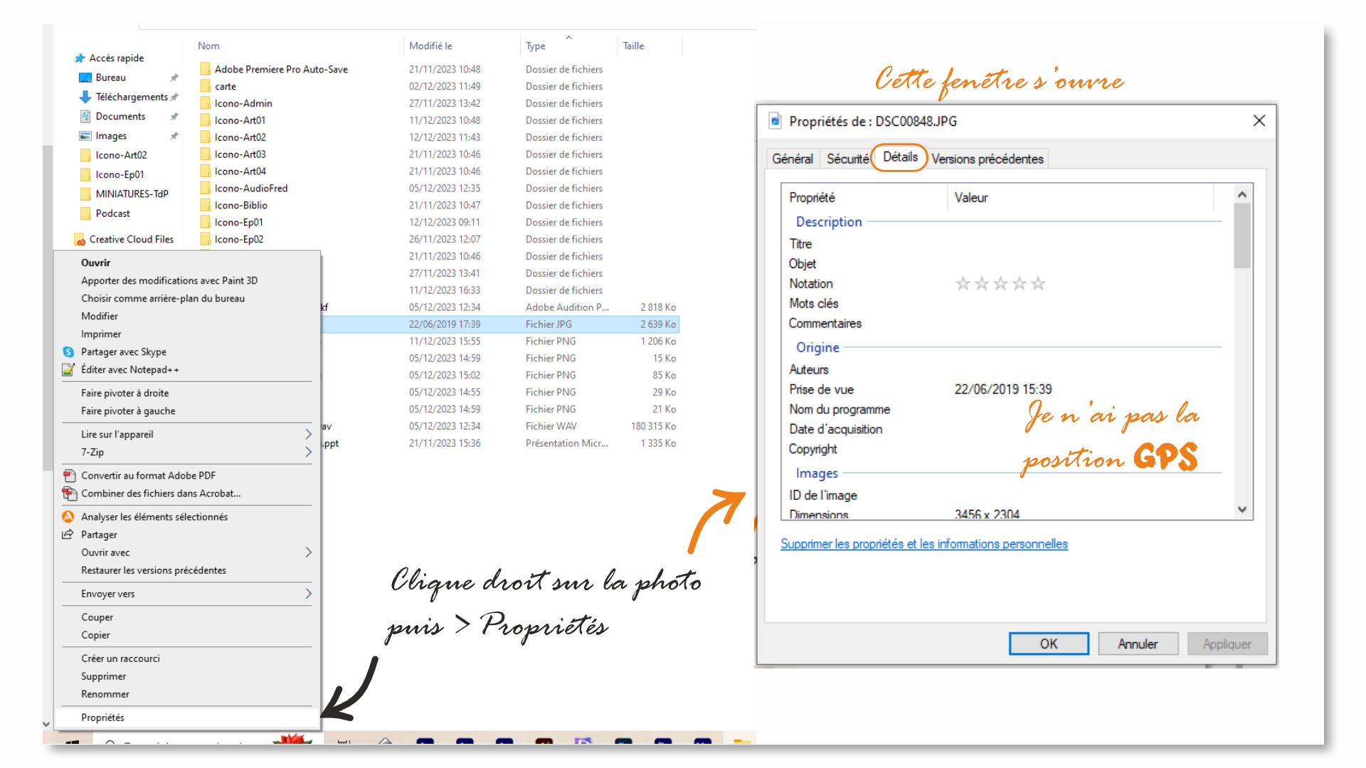Image resolution: width=1366 pixels, height=768 pixels.
Task: Click the pin icon next to Images
Action: 174,136
